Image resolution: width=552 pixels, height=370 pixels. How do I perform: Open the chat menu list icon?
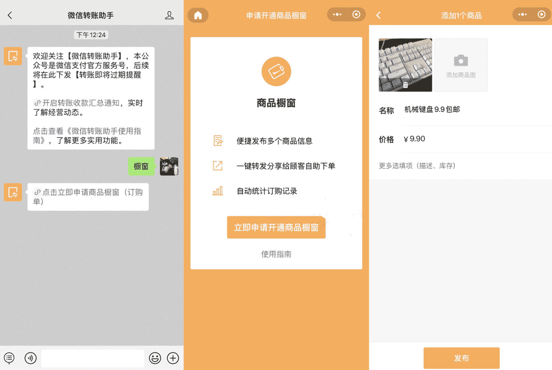tap(9, 358)
